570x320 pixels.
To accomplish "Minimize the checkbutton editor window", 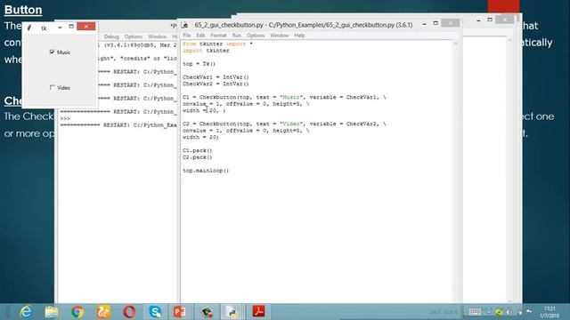I will [x=424, y=24].
